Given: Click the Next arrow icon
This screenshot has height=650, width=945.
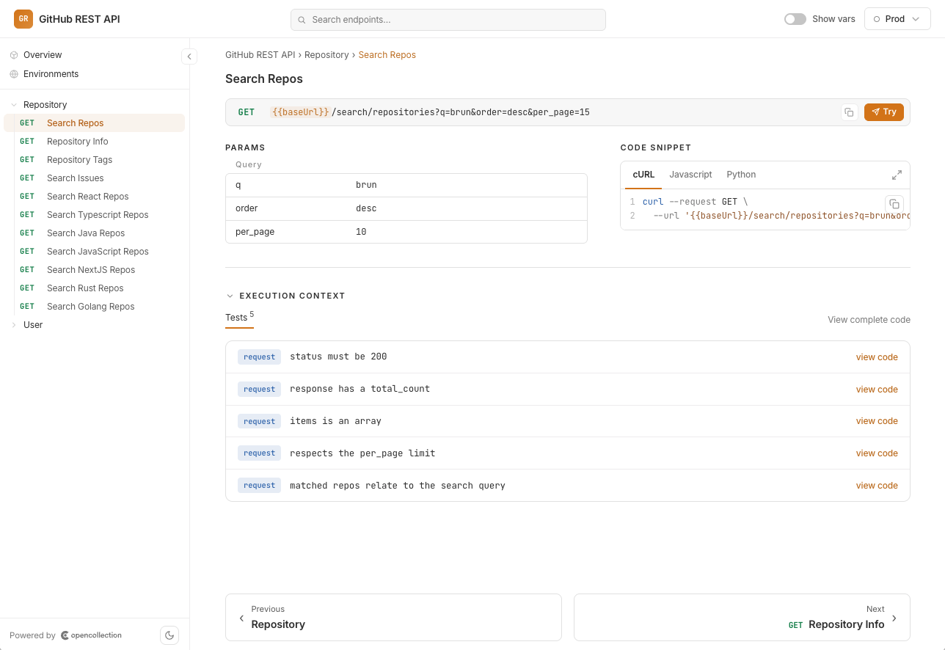Looking at the screenshot, I should (x=894, y=618).
